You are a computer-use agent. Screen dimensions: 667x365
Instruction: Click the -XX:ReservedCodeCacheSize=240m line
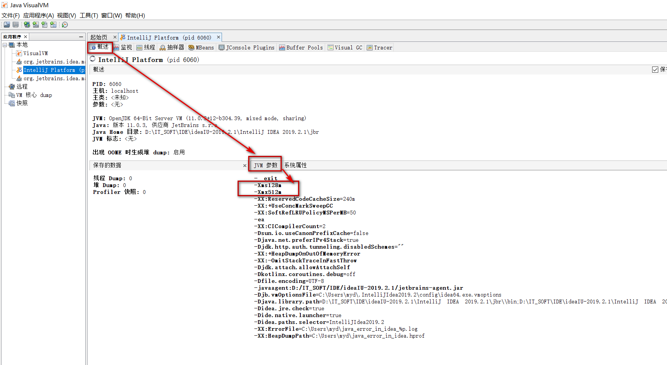(x=305, y=199)
